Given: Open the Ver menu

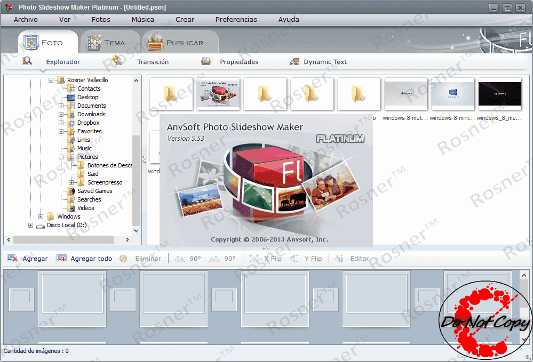Looking at the screenshot, I should tap(65, 19).
